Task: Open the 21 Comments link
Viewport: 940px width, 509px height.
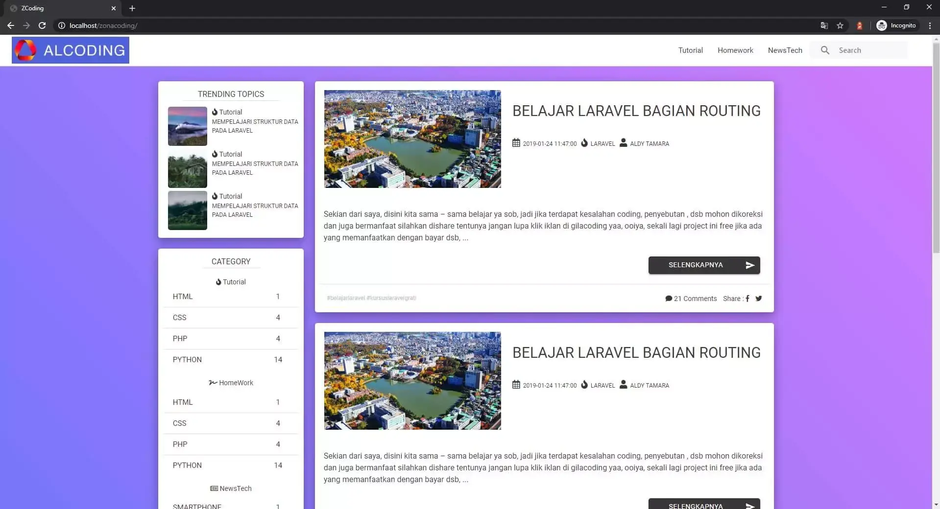Action: 691,299
